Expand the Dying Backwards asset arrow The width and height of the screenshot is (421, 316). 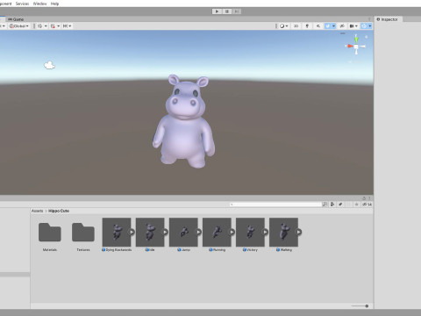pyautogui.click(x=132, y=232)
